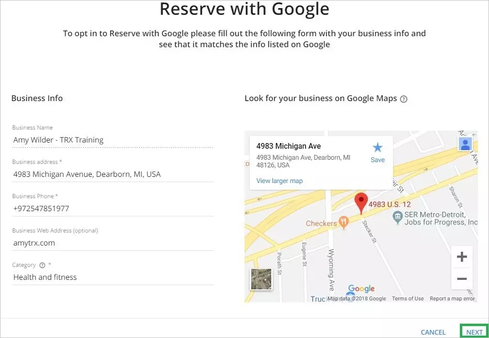
Task: Click the Google logo on map
Action: coord(361,288)
